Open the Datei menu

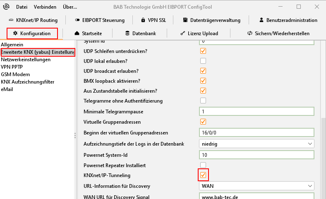pyautogui.click(x=22, y=7)
